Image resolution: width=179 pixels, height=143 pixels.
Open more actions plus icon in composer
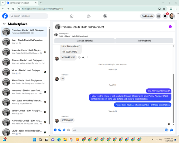click(x=55, y=130)
